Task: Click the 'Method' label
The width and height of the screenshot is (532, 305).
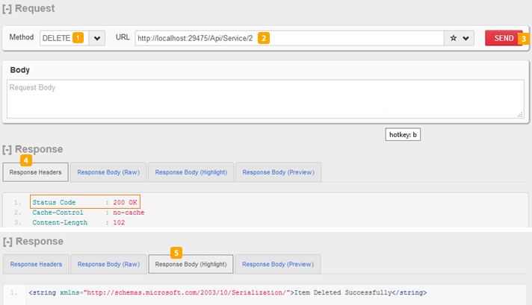Action: pyautogui.click(x=22, y=37)
